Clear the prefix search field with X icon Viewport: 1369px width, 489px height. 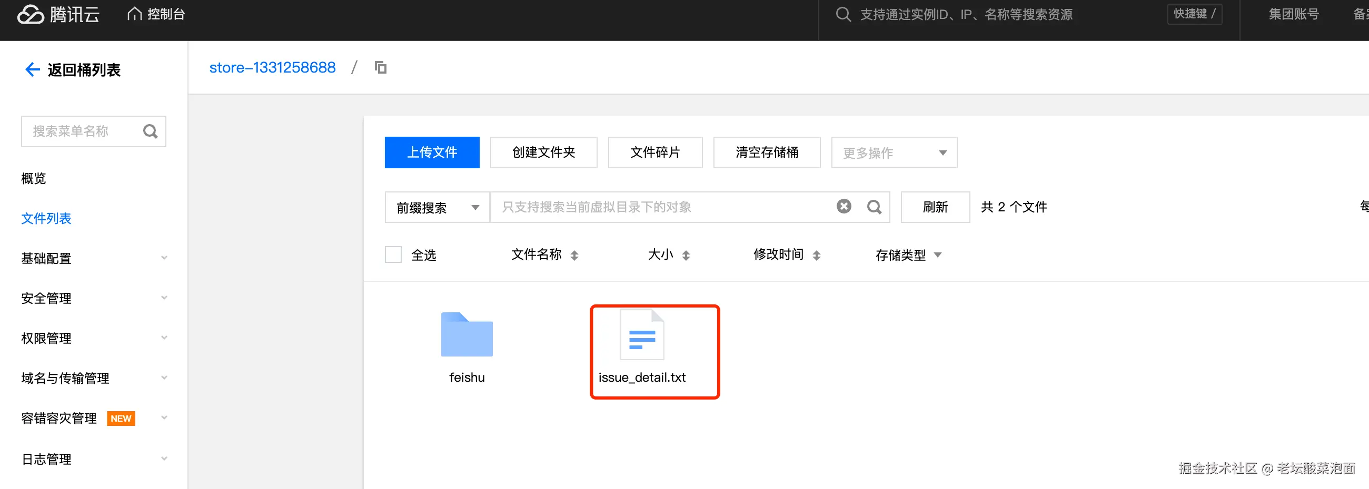point(844,207)
